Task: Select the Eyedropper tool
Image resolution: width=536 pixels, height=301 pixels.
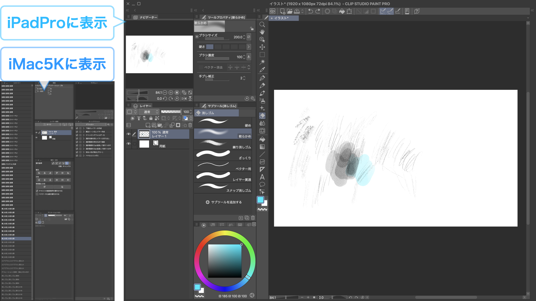Action: [x=262, y=70]
